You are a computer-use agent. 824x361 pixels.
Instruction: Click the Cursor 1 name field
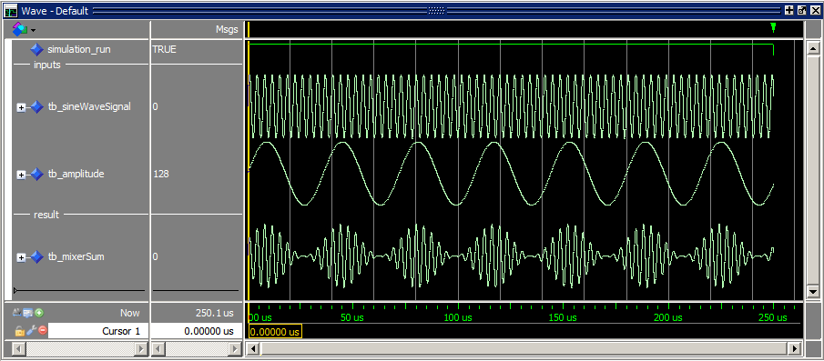coord(98,331)
